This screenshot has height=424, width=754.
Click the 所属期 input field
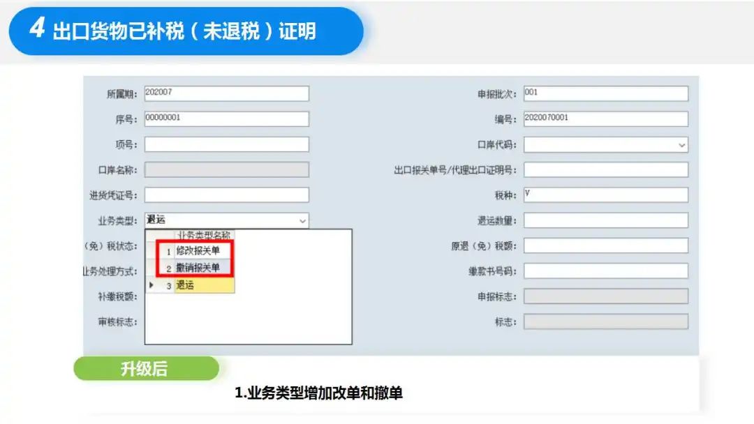(226, 93)
